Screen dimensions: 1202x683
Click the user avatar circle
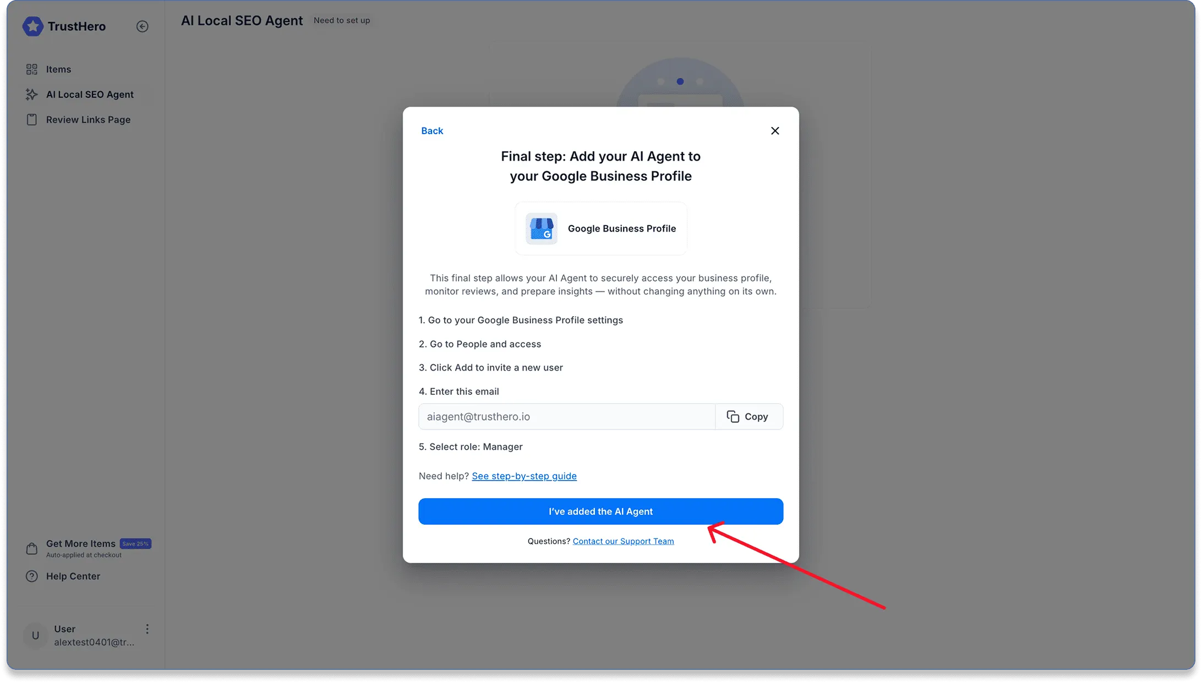point(35,636)
